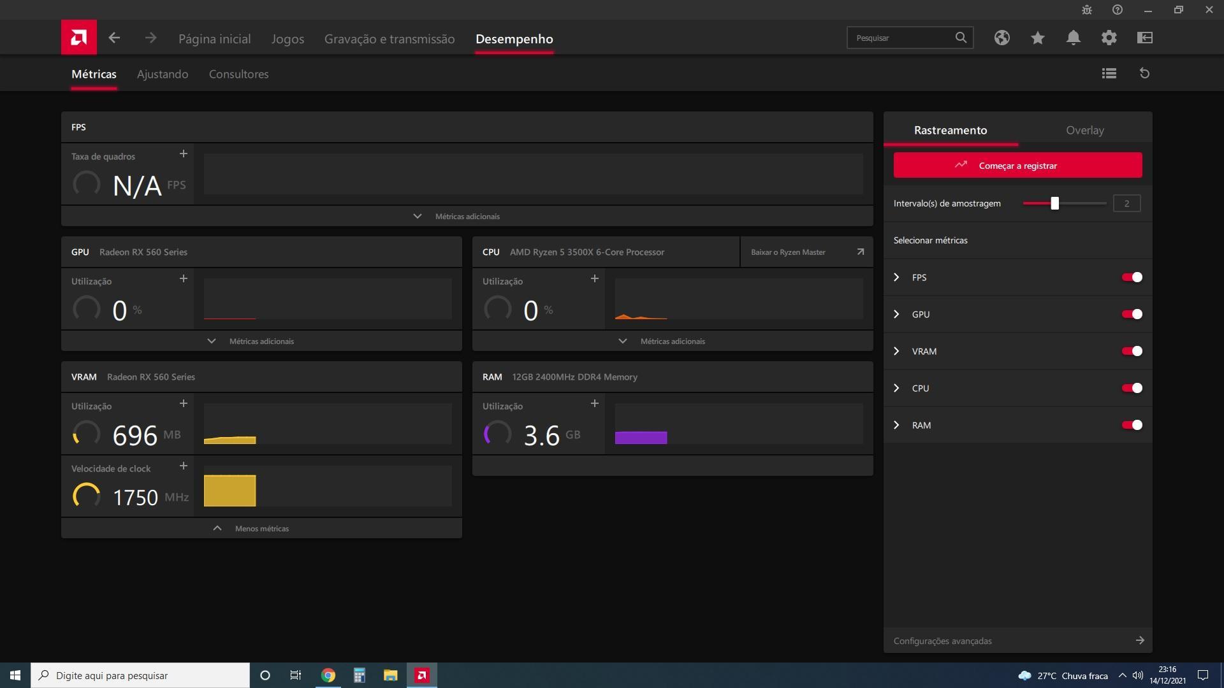
Task: Open the bug report icon
Action: (1087, 10)
